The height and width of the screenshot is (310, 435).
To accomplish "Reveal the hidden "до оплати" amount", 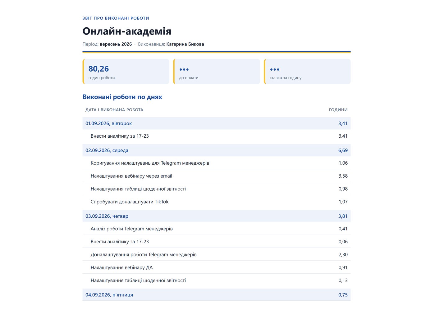I will coord(184,69).
